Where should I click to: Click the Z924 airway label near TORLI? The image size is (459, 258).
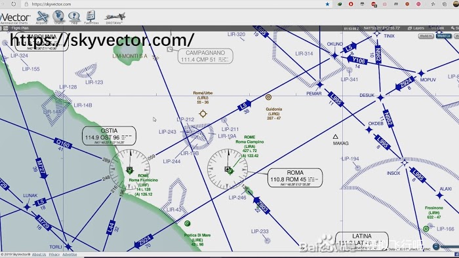(x=144, y=242)
